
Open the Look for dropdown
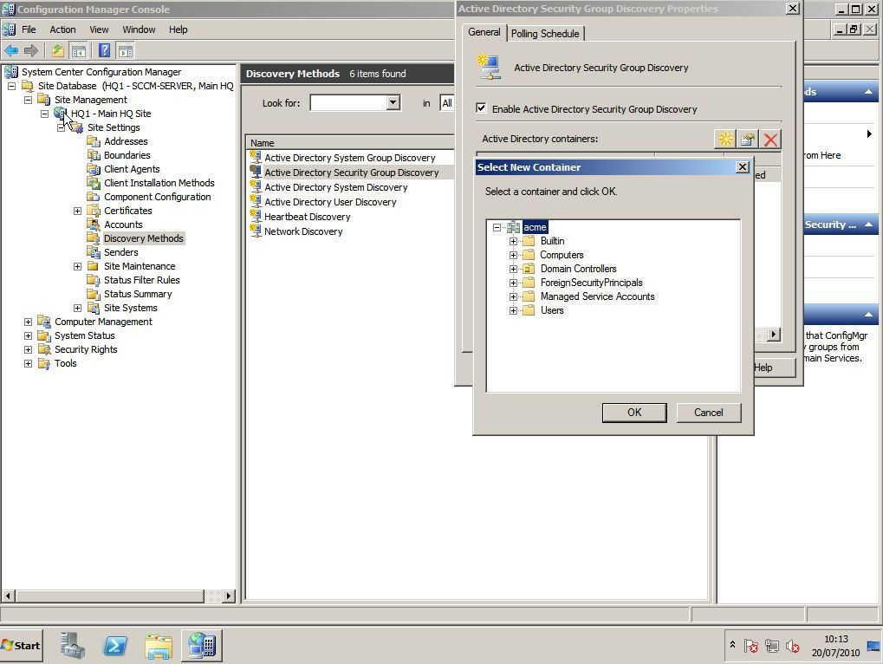click(393, 102)
